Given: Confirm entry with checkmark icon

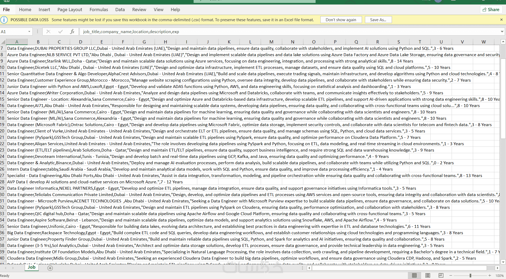Looking at the screenshot, I should [60, 32].
